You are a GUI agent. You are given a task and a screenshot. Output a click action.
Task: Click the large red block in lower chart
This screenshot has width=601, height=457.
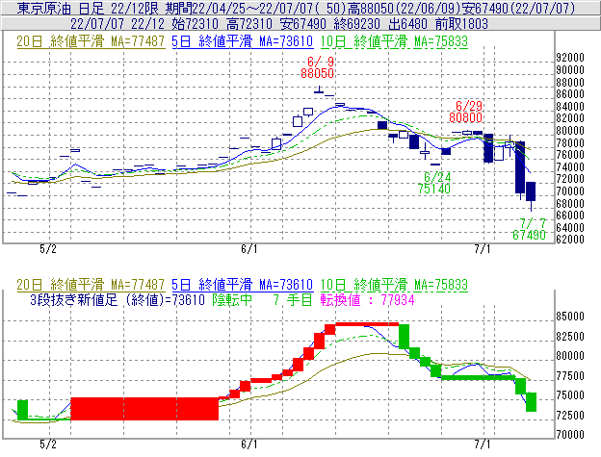(x=144, y=409)
